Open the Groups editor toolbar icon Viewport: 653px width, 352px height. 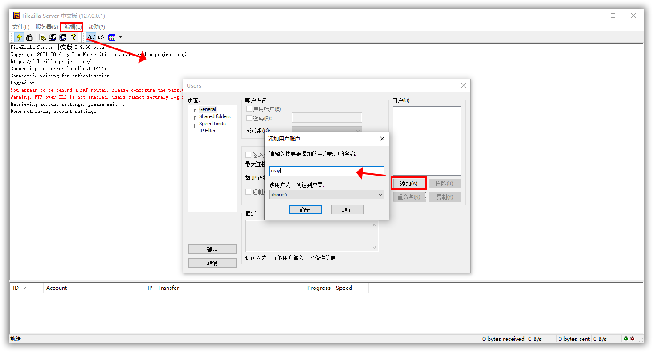tap(63, 37)
